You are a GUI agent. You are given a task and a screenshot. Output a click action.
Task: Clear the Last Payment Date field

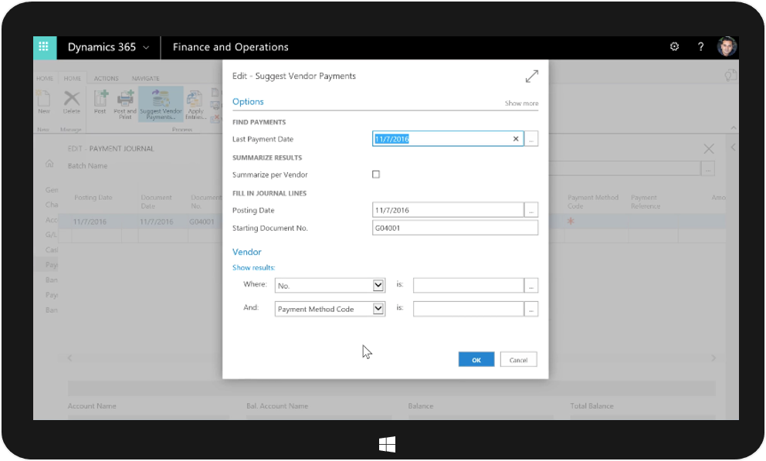click(516, 139)
